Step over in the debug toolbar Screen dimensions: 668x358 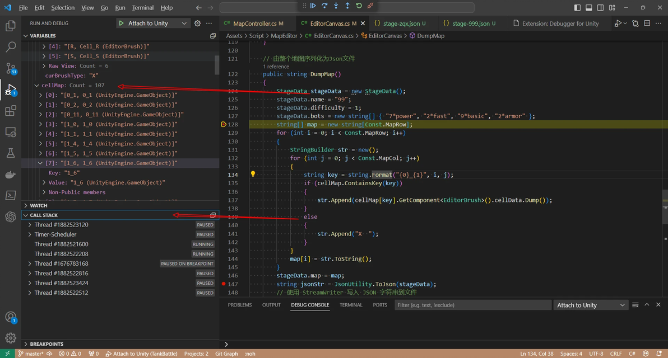(x=324, y=6)
